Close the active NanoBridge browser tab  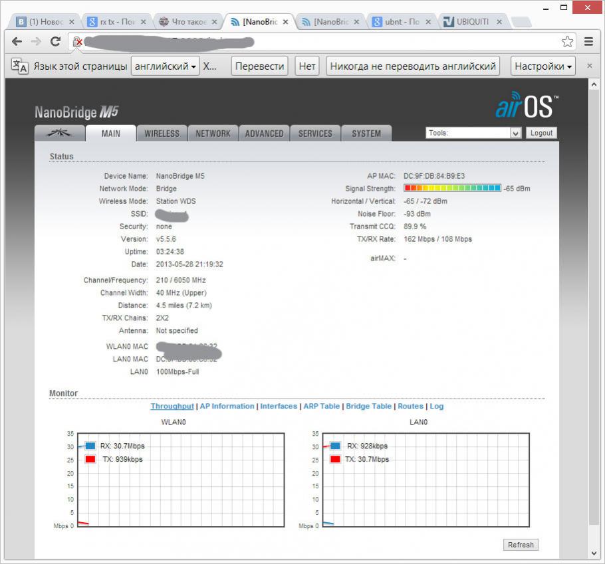[286, 21]
